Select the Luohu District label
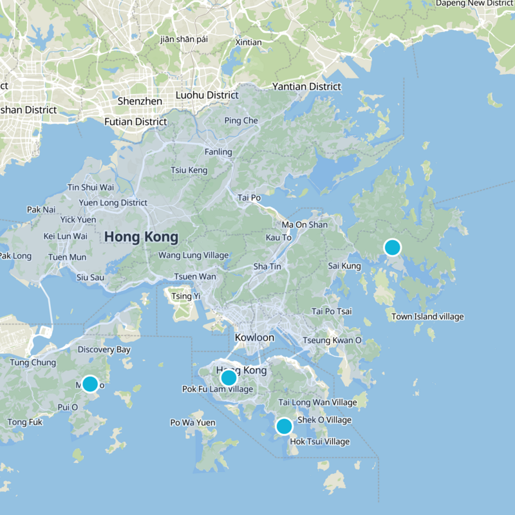This screenshot has width=515, height=515. click(x=207, y=95)
